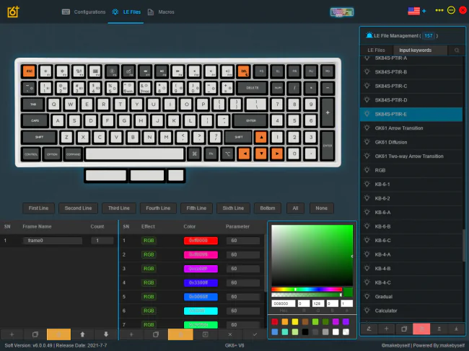Adjust the hue rainbow slider

(x=307, y=289)
